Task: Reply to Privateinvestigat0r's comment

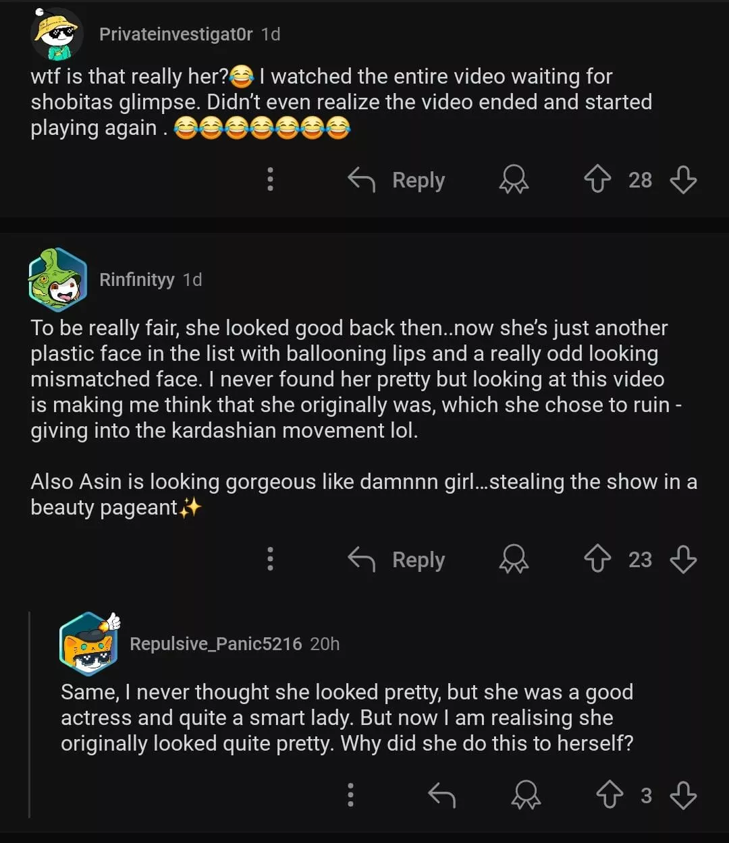Action: (x=397, y=180)
